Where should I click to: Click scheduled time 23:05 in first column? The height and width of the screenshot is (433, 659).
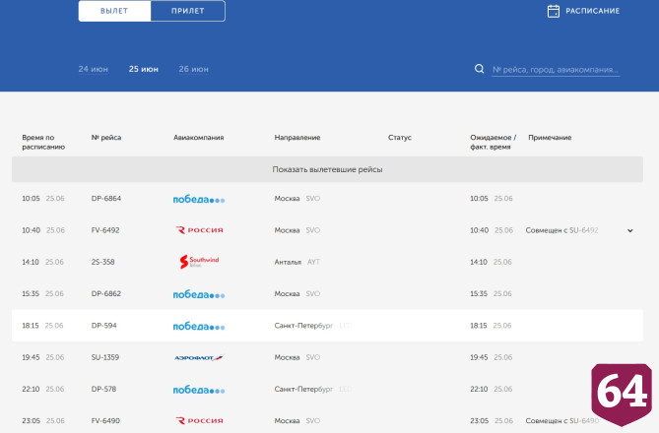32,421
